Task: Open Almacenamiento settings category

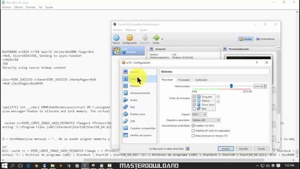Action: tap(139, 93)
